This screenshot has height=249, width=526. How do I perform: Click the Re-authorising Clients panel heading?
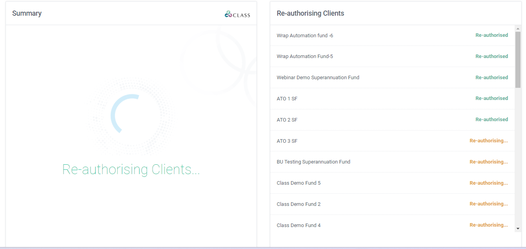(x=310, y=13)
